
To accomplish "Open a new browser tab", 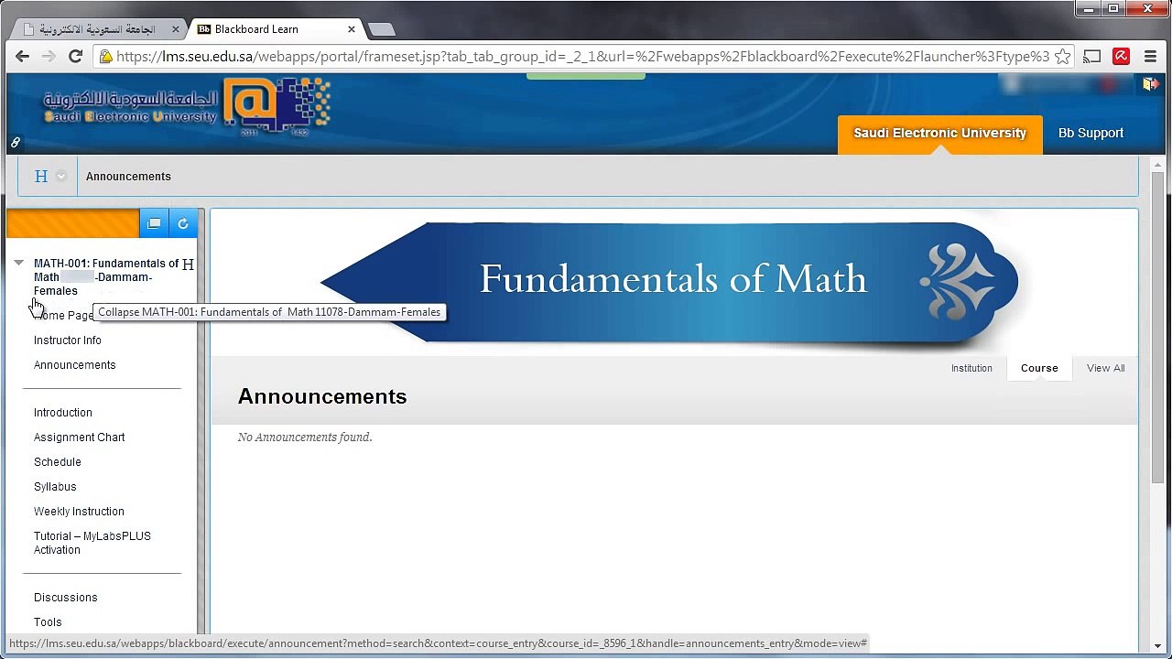I will (x=381, y=29).
